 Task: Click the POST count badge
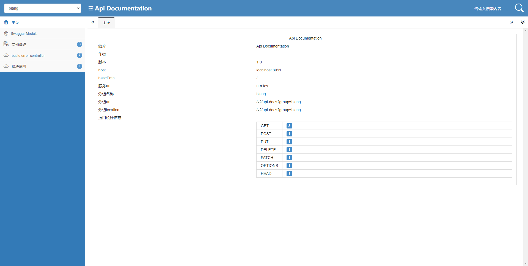pyautogui.click(x=289, y=134)
